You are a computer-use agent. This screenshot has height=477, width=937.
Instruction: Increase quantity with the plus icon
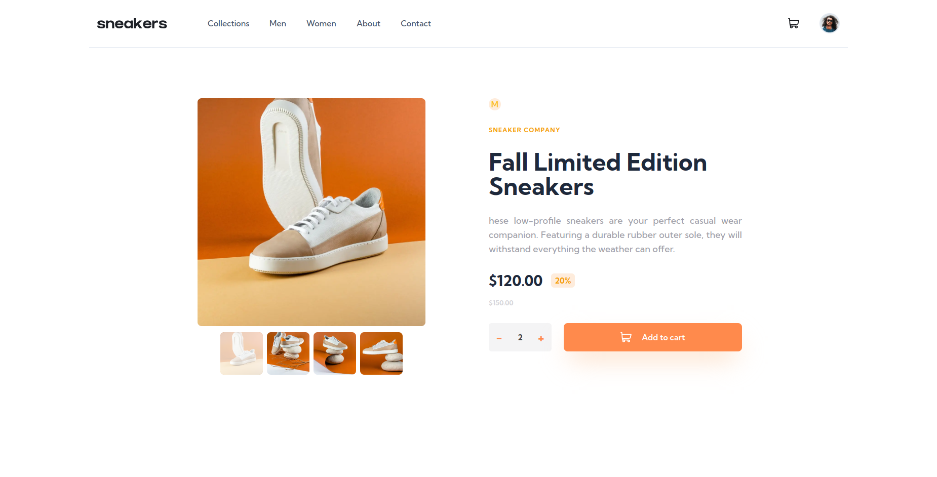pyautogui.click(x=541, y=338)
